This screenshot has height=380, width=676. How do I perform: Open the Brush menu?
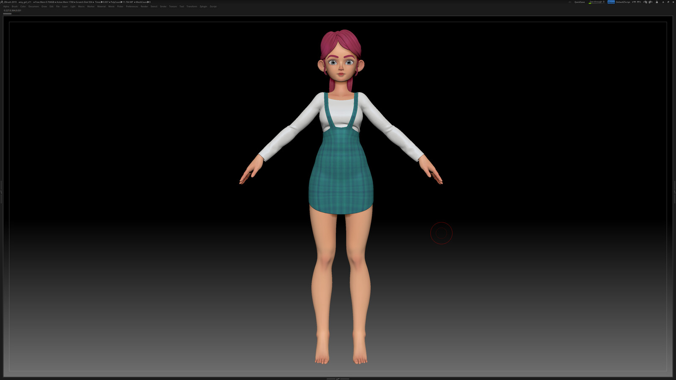[14, 6]
